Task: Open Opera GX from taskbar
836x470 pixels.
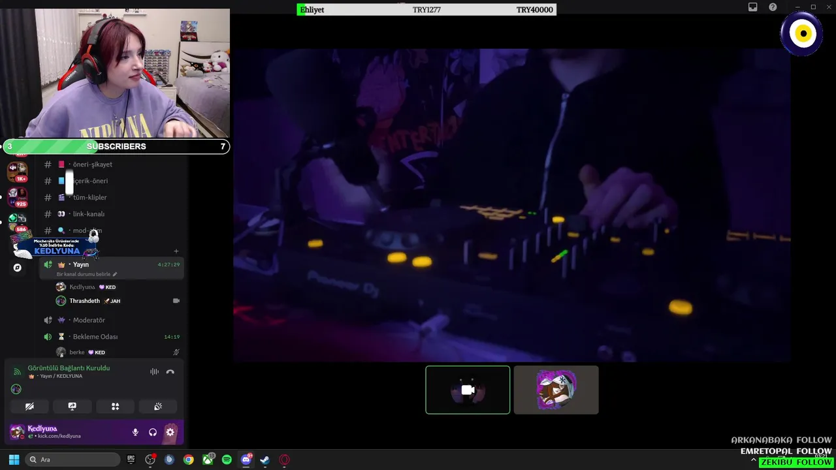Action: point(284,460)
